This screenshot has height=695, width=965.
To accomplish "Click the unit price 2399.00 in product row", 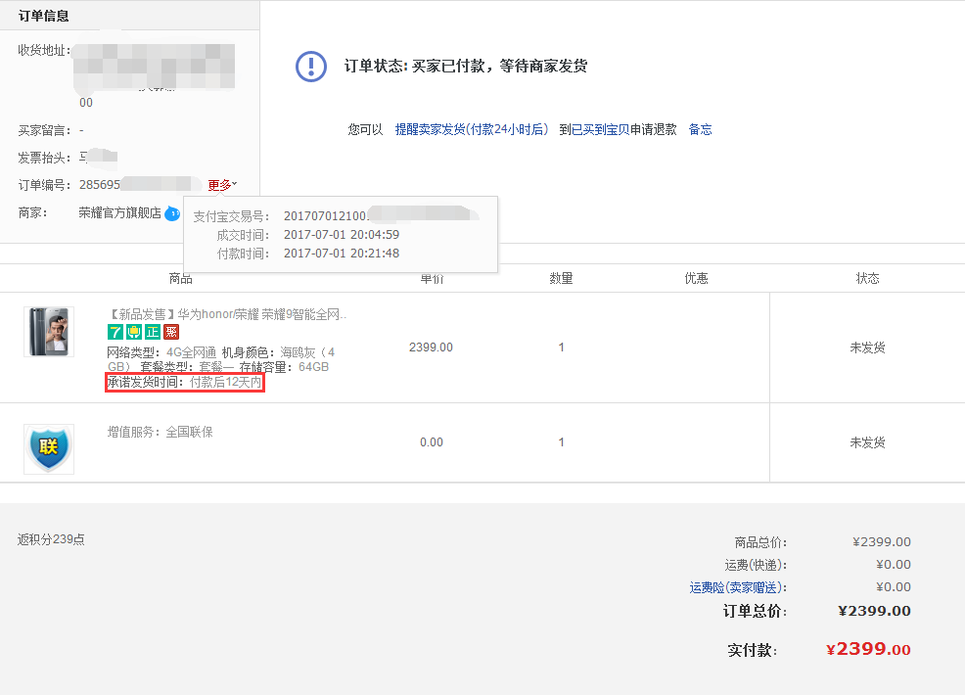I will (431, 347).
